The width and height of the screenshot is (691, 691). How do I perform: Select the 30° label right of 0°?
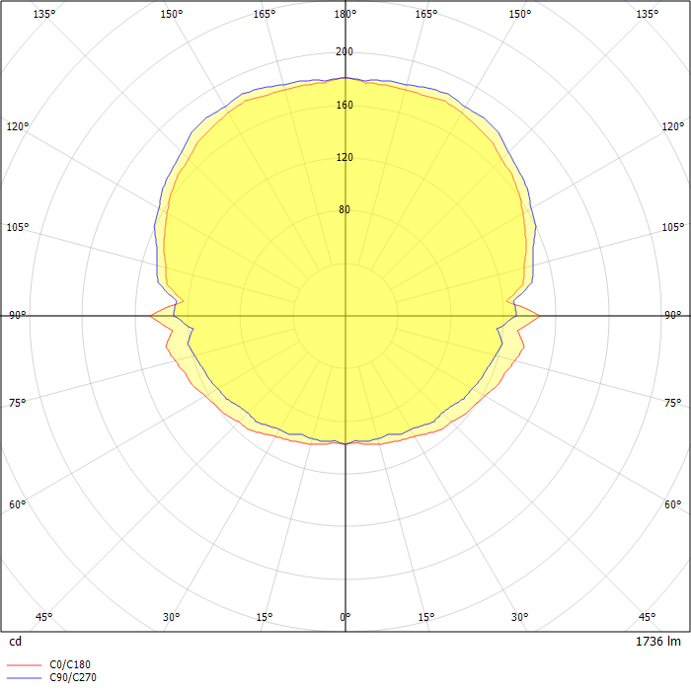coord(519,617)
